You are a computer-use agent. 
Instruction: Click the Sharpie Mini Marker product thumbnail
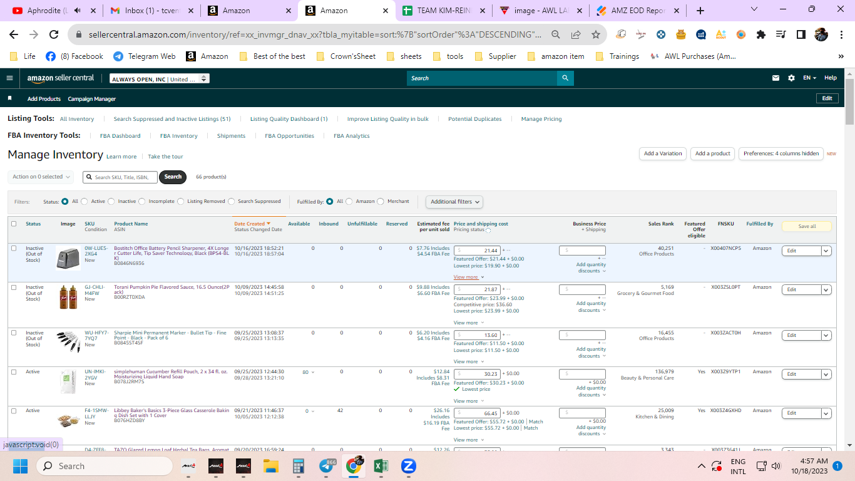(68, 342)
